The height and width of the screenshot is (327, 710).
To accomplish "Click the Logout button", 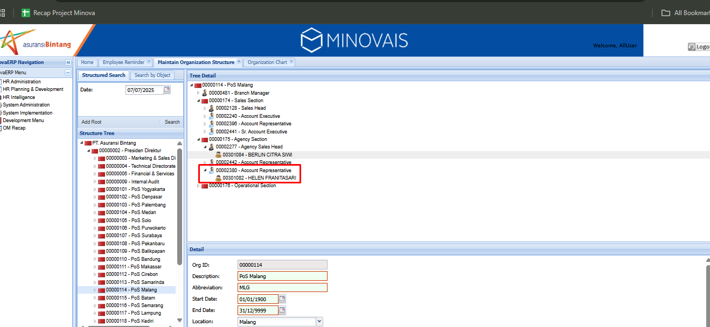I will [x=699, y=47].
